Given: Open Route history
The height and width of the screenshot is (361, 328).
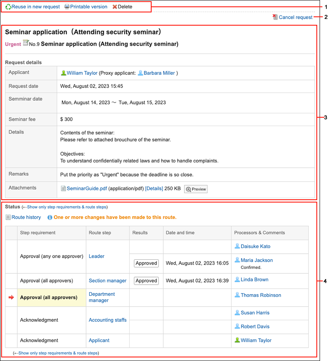Looking at the screenshot, I should [x=26, y=217].
